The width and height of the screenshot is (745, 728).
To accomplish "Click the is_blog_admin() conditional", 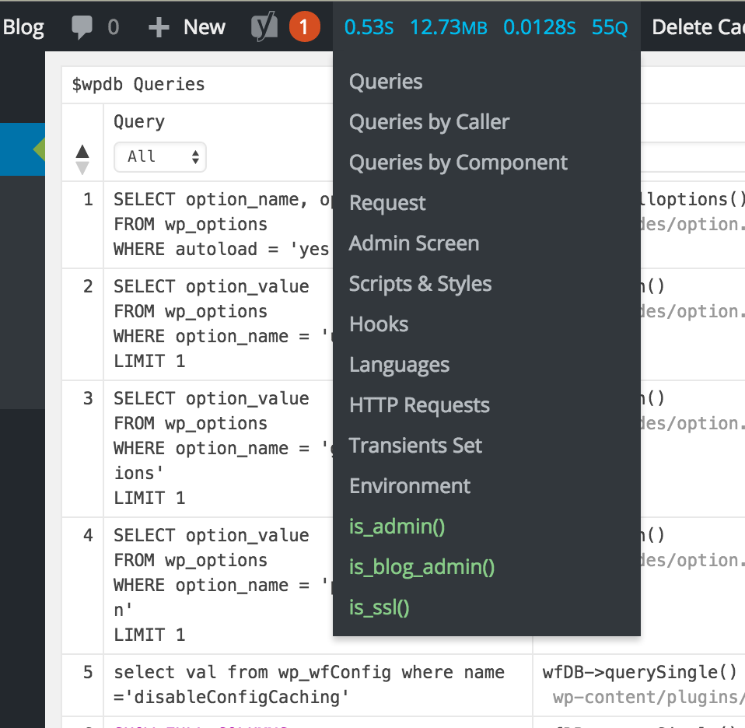I will 422,567.
